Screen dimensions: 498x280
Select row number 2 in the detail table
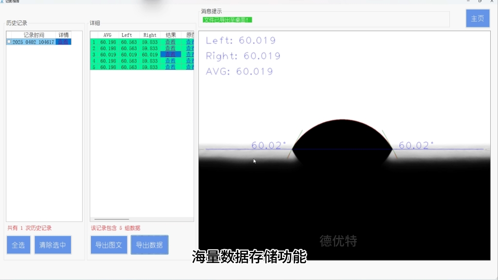coord(94,48)
